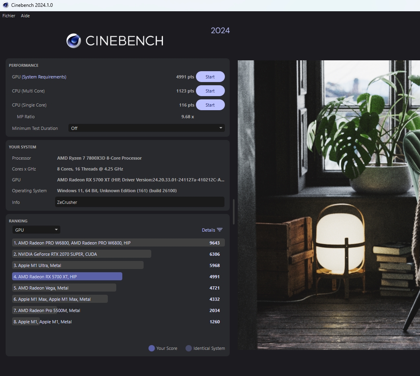This screenshot has height=376, width=420.
Task: Select the Apple M1, Apple M1 ranking row
Action: pyautogui.click(x=118, y=322)
